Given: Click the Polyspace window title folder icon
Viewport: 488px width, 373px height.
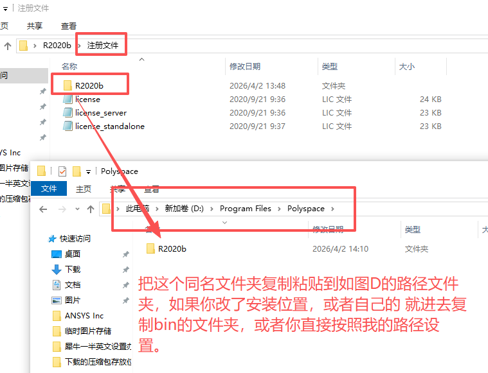Looking at the screenshot, I should point(41,171).
